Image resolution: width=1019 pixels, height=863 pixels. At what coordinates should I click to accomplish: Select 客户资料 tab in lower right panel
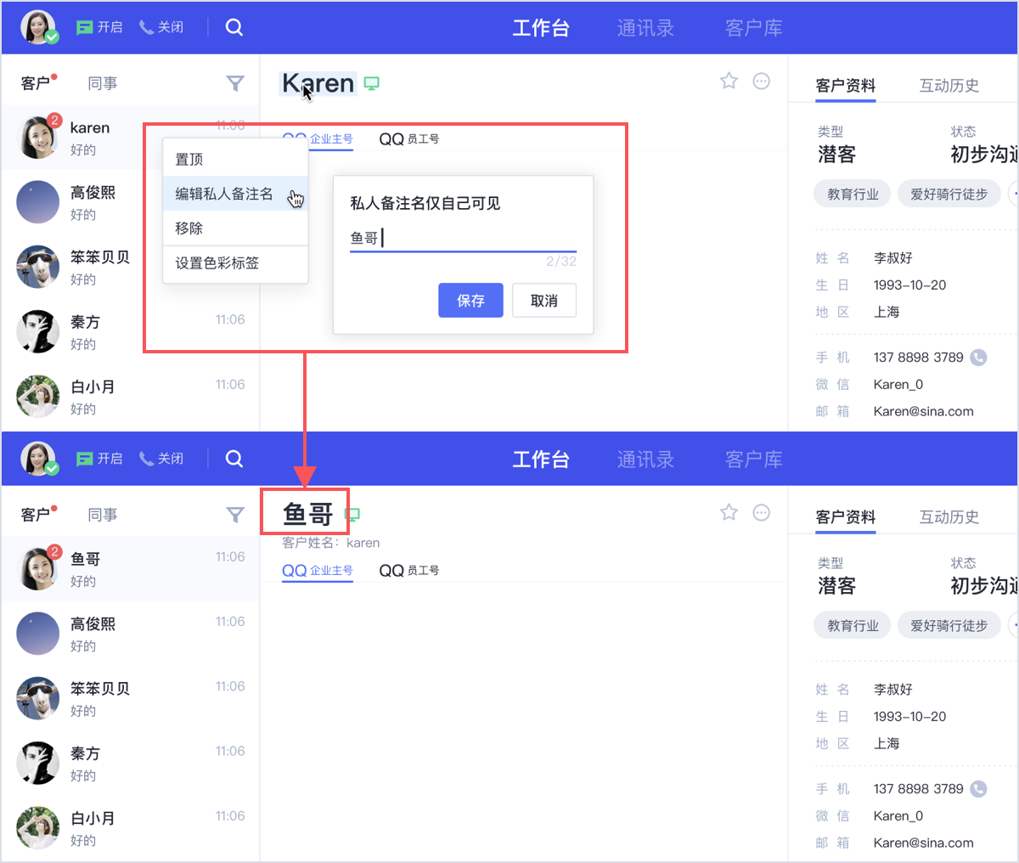point(846,517)
